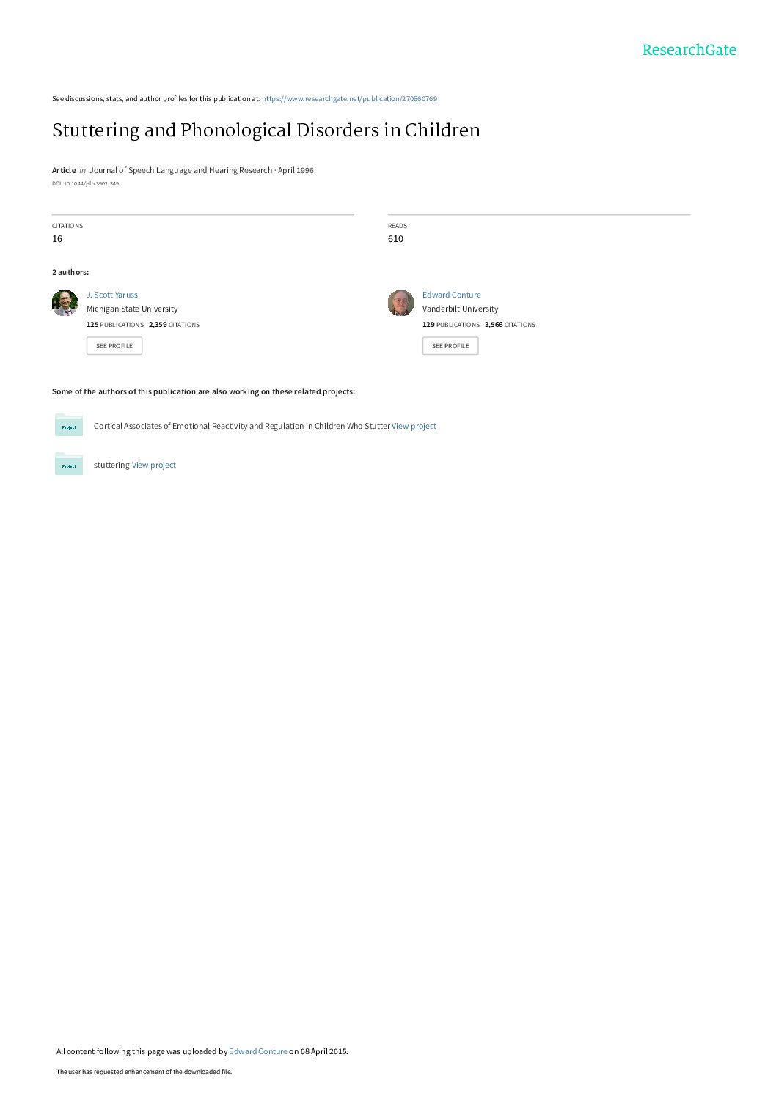Click the ResearchGate logo

coord(689,50)
